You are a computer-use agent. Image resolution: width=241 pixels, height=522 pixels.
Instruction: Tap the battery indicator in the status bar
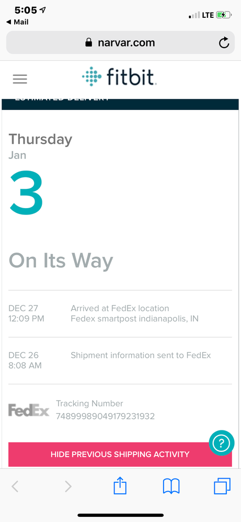(x=223, y=15)
